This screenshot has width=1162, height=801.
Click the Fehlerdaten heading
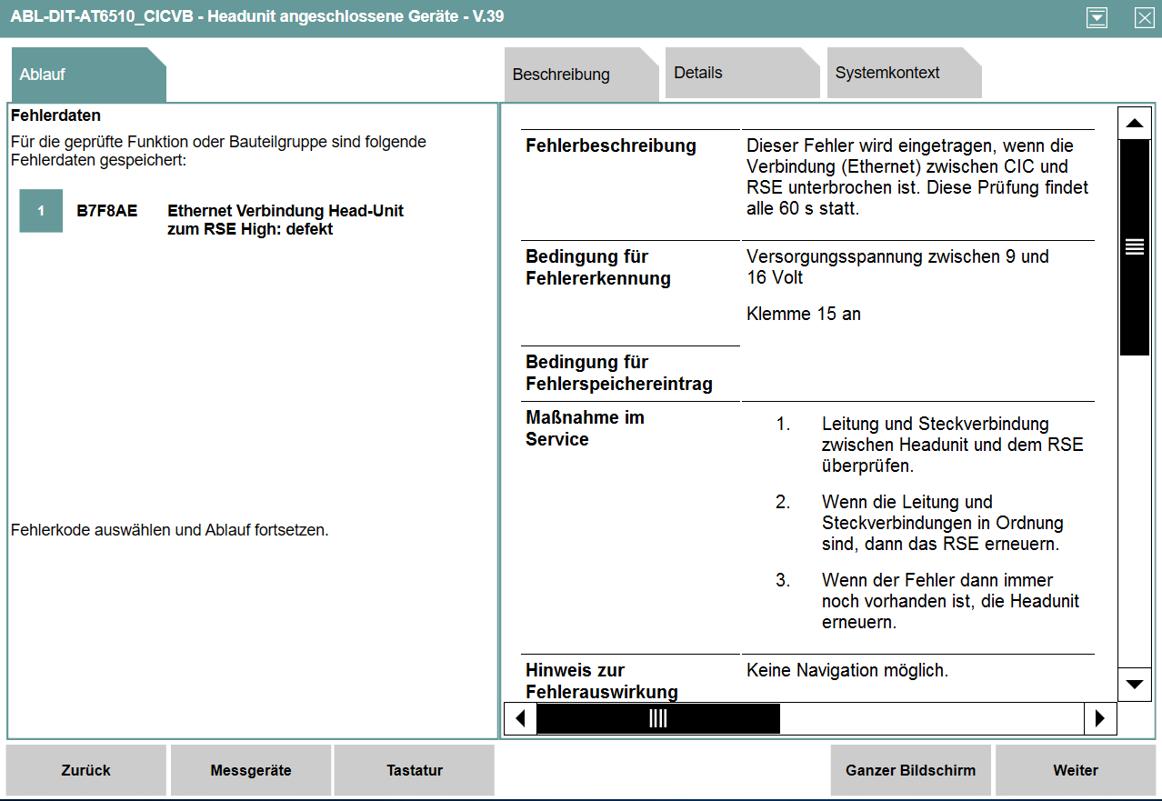click(55, 115)
